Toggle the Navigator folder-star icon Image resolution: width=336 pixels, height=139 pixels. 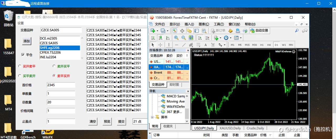tap(189, 30)
